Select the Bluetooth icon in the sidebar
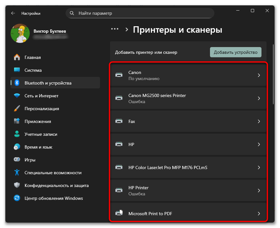Viewport: 280px width, 228px height. (x=17, y=83)
